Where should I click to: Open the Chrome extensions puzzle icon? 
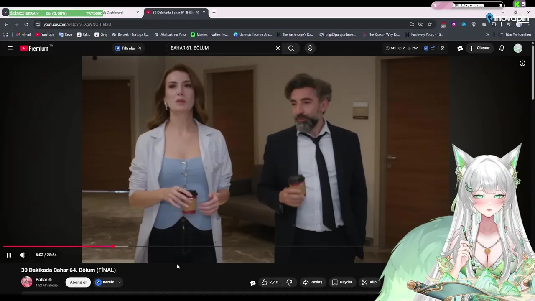[x=494, y=24]
